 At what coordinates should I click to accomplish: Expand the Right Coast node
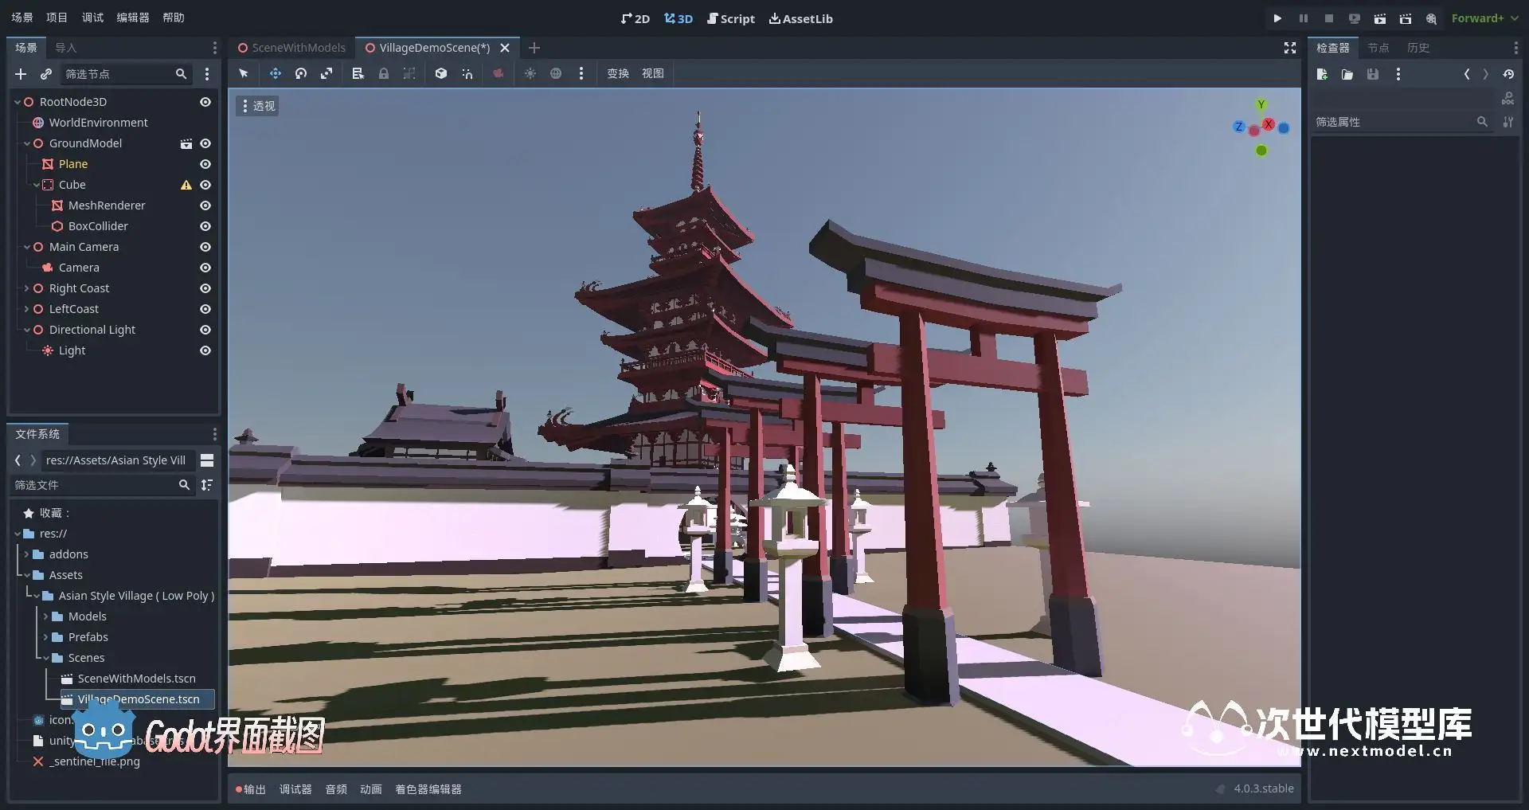click(x=26, y=288)
